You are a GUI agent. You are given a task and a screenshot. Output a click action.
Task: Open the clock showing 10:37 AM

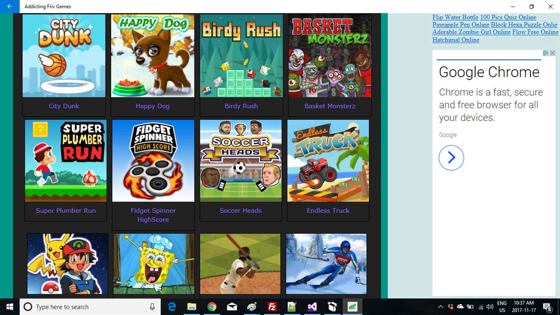(524, 307)
